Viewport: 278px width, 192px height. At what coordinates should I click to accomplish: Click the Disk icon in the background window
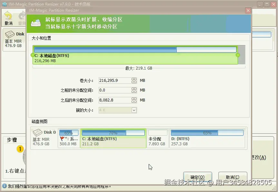click(10, 34)
